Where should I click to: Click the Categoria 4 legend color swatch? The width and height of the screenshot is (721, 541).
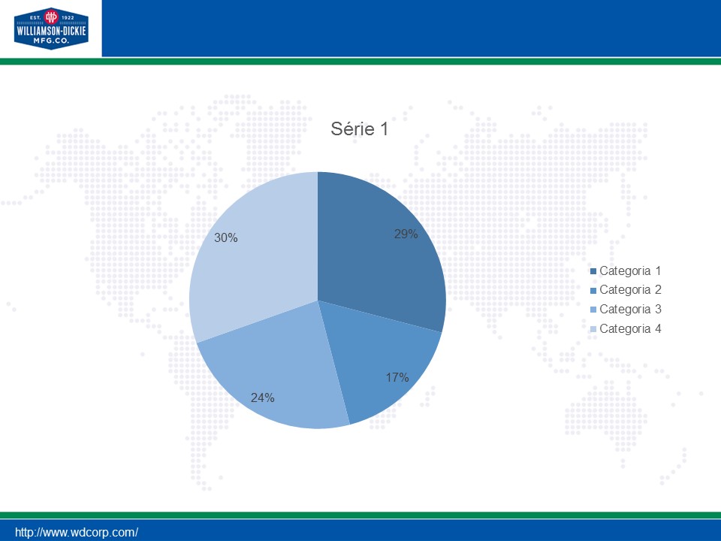(593, 329)
